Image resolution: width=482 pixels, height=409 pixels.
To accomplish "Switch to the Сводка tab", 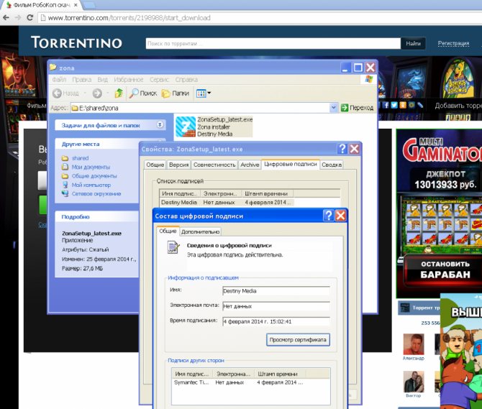I will (x=332, y=165).
